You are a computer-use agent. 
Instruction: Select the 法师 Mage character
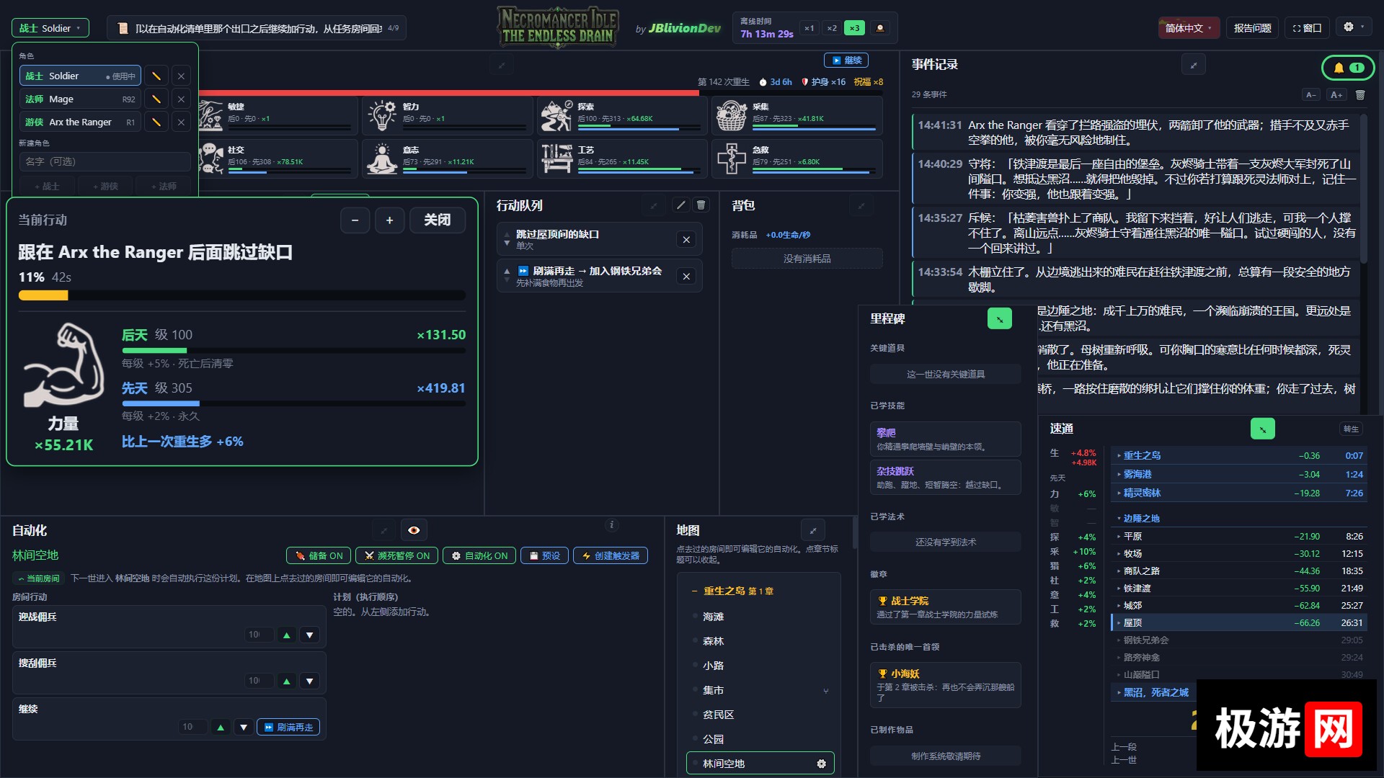[x=80, y=99]
